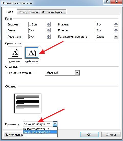Open the Положение переплета dropdown
This screenshot has height=141, width=123.
(x=116, y=37)
